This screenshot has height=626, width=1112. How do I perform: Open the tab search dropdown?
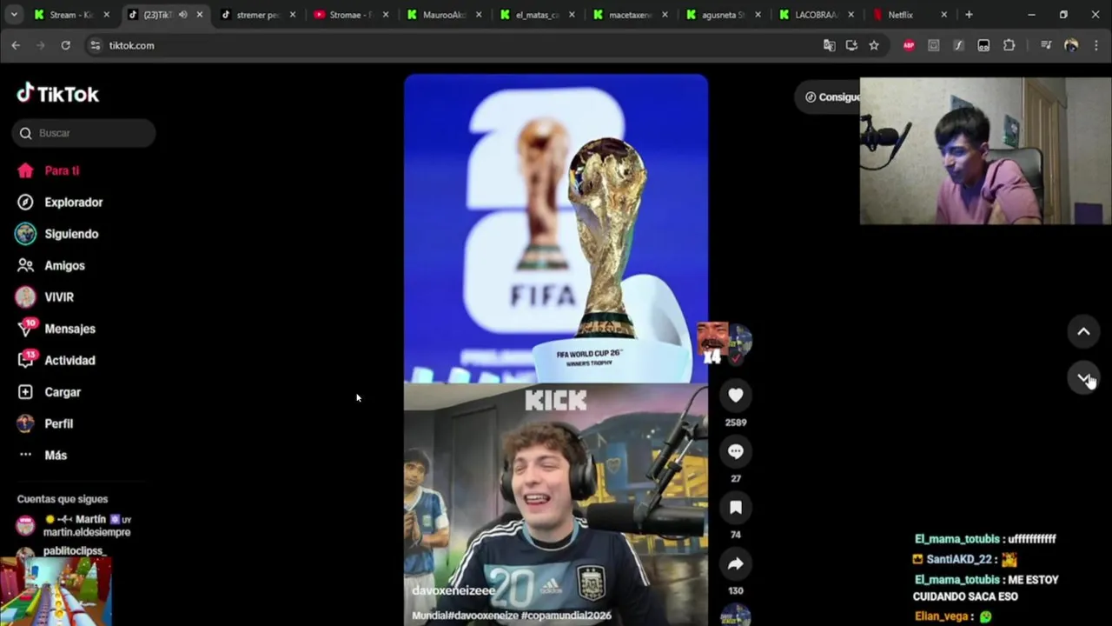(14, 15)
